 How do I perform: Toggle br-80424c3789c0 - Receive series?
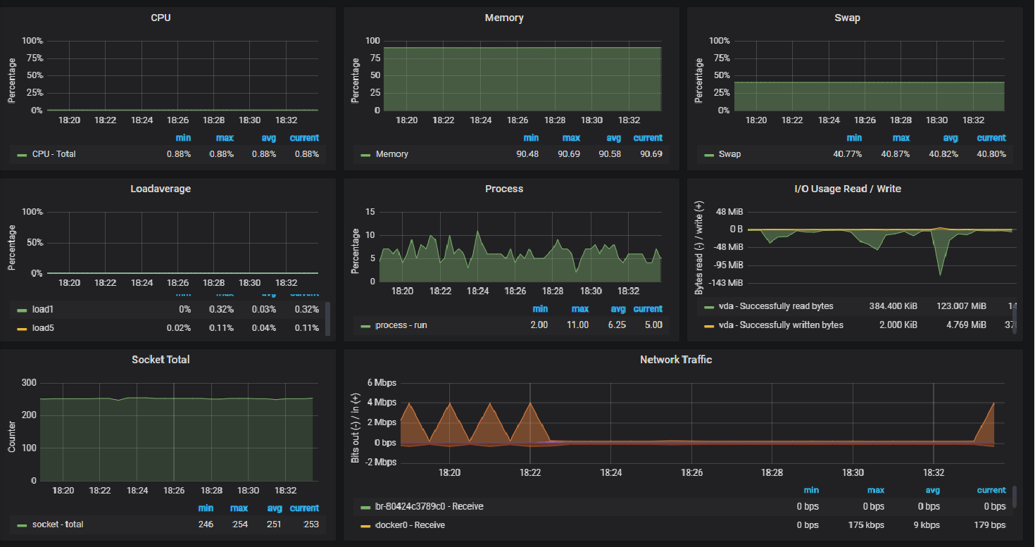click(x=429, y=506)
